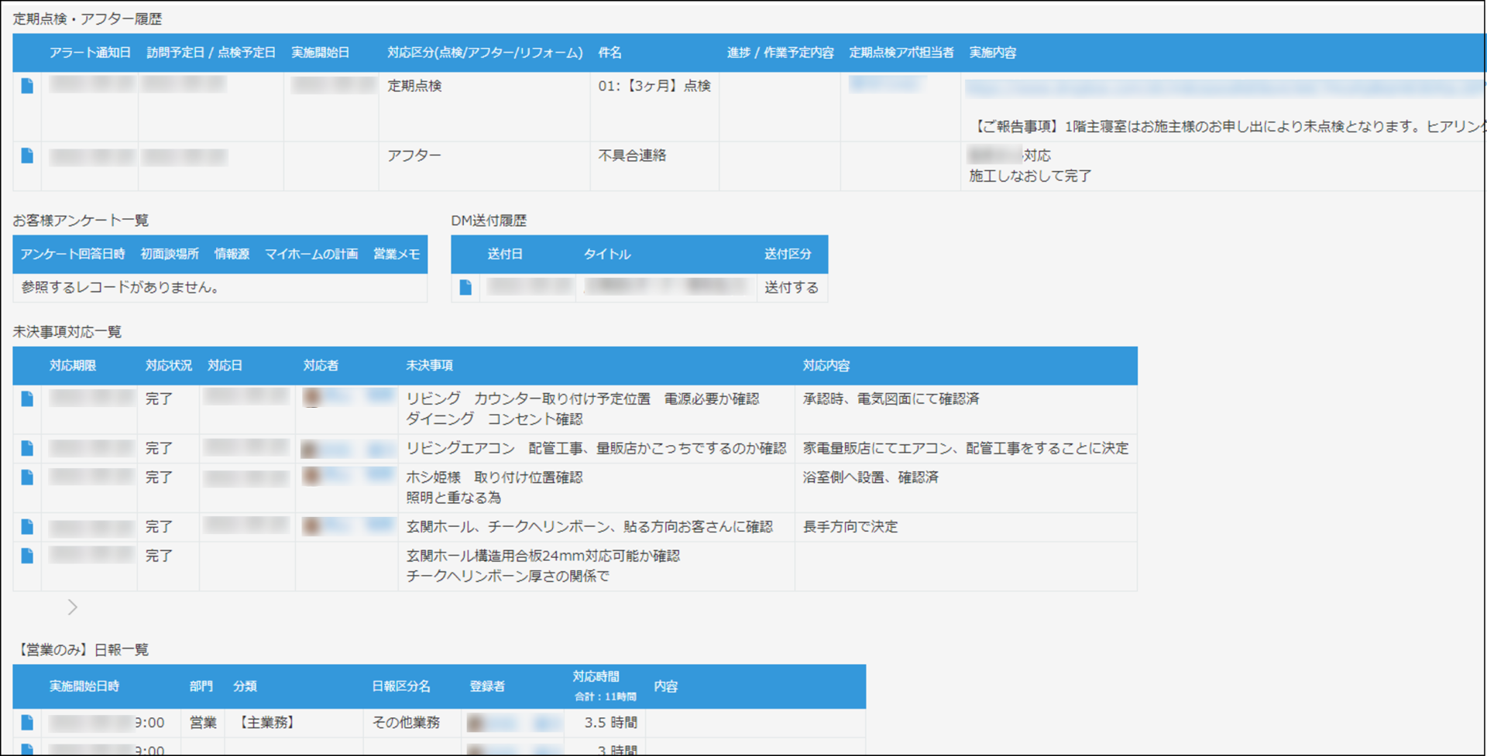The image size is (1487, 756).
Task: Open the リビングエアコン row record icon
Action: point(27,448)
